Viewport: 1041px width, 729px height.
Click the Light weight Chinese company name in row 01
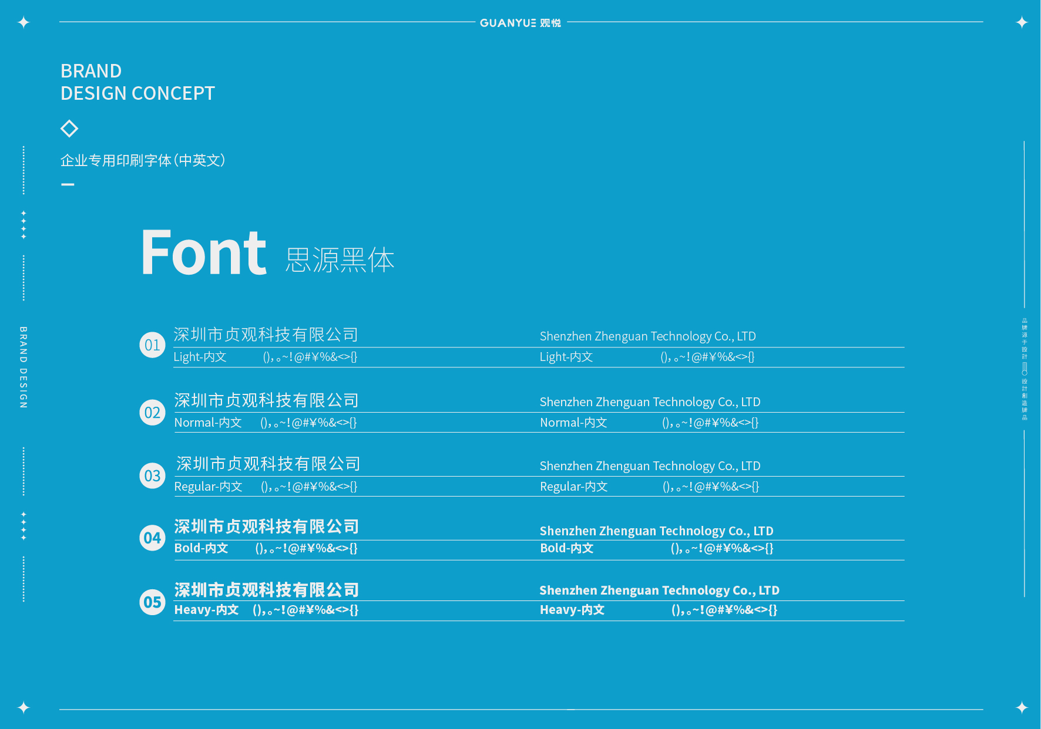(266, 335)
